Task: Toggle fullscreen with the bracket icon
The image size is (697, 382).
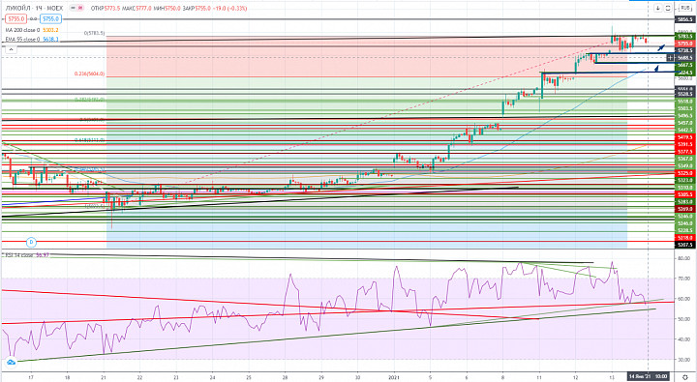Action: [x=668, y=8]
